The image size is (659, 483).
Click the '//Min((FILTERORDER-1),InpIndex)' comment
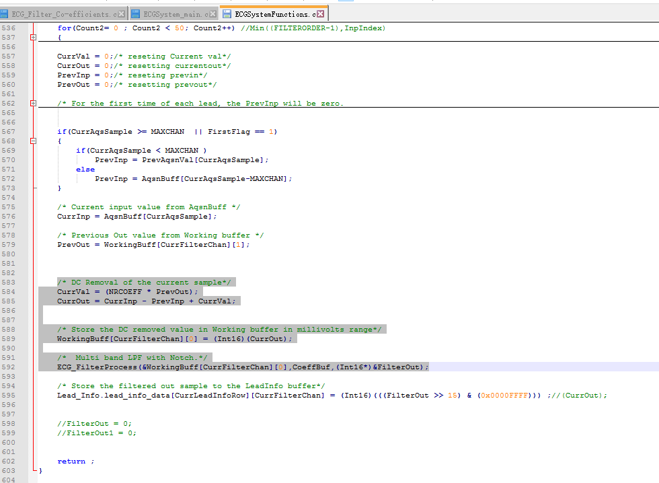point(313,28)
